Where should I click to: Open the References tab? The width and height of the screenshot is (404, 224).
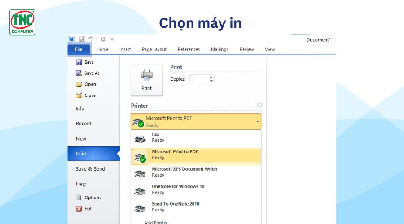point(189,49)
